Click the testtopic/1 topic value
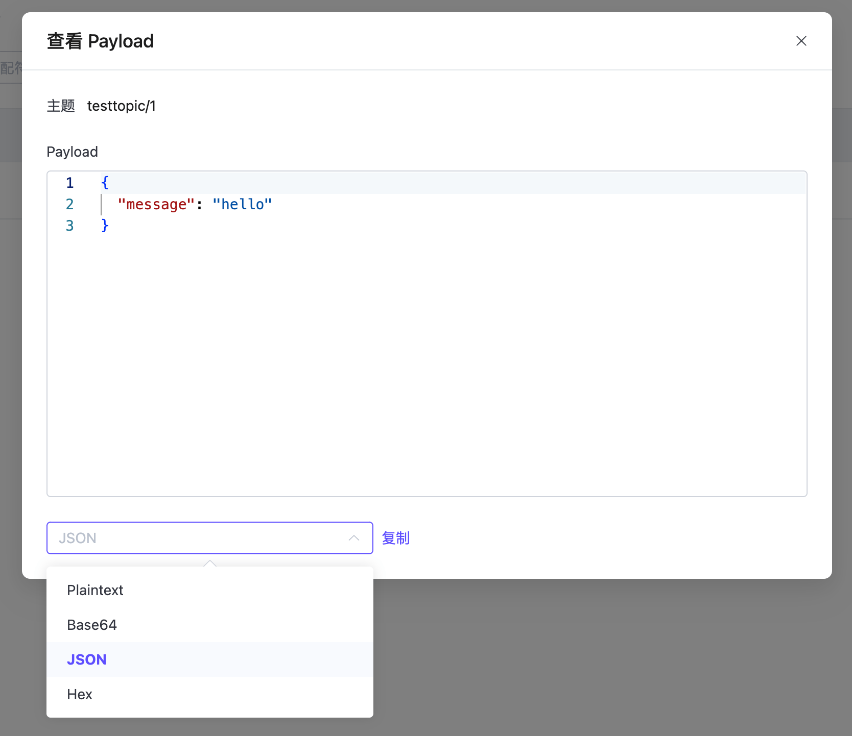This screenshot has height=736, width=852. tap(121, 106)
